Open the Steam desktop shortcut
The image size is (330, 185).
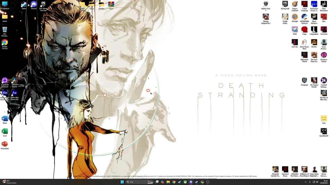coord(24,5)
